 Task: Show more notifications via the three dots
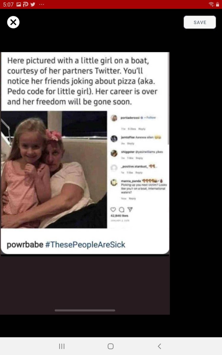click(x=41, y=4)
